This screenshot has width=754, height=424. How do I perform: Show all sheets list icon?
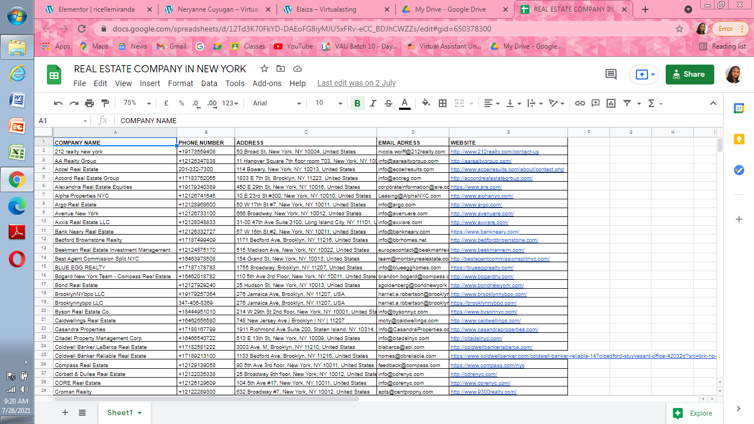tap(82, 412)
